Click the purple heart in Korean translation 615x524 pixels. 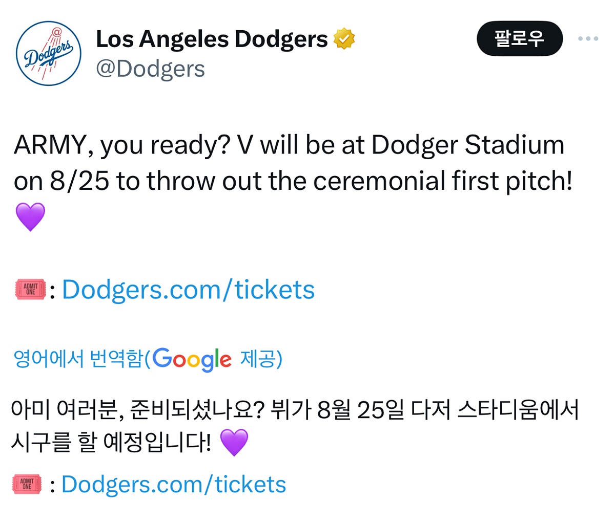(234, 443)
